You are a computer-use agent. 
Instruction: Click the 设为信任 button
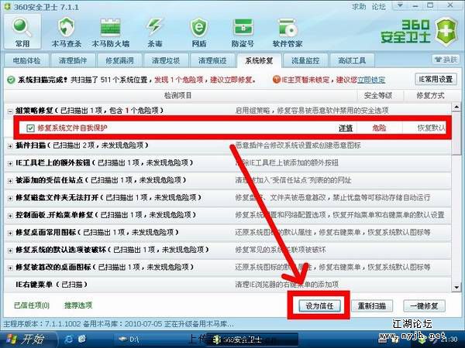coord(319,305)
